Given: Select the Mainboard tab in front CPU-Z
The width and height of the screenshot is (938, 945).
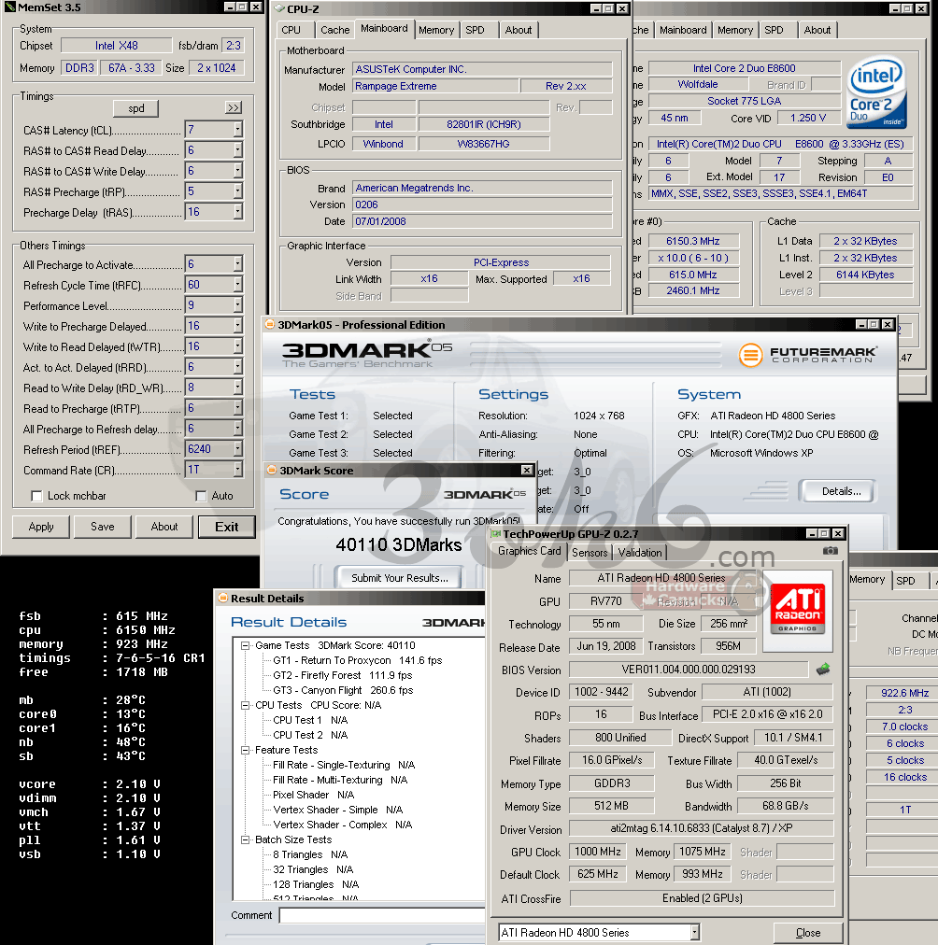Looking at the screenshot, I should click(x=384, y=28).
